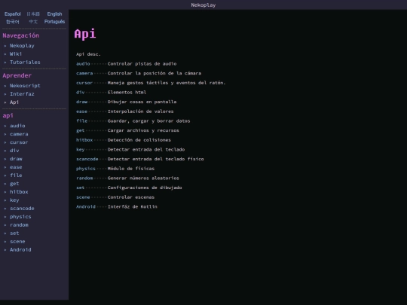The width and height of the screenshot is (407, 305).
Task: Open camera link in main Api table
Action: 84,73
